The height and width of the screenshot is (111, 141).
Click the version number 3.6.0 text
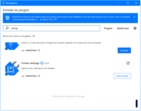tap(47, 63)
